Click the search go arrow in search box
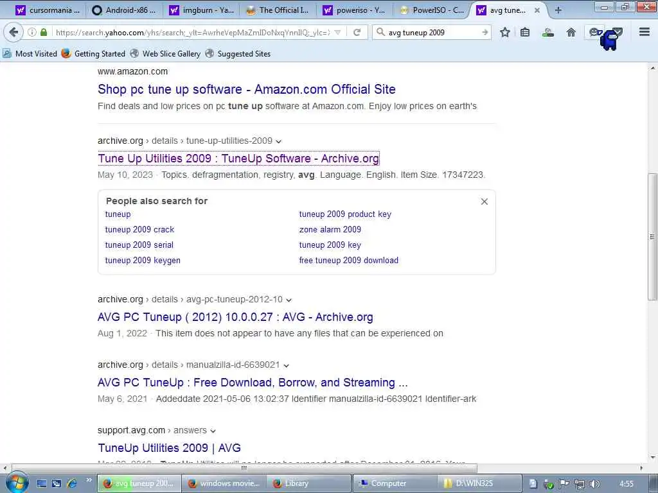658x493 pixels. pos(485,32)
